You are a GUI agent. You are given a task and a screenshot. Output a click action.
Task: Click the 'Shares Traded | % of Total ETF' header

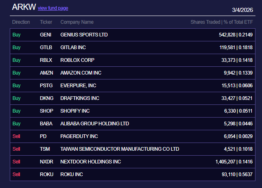pos(222,22)
